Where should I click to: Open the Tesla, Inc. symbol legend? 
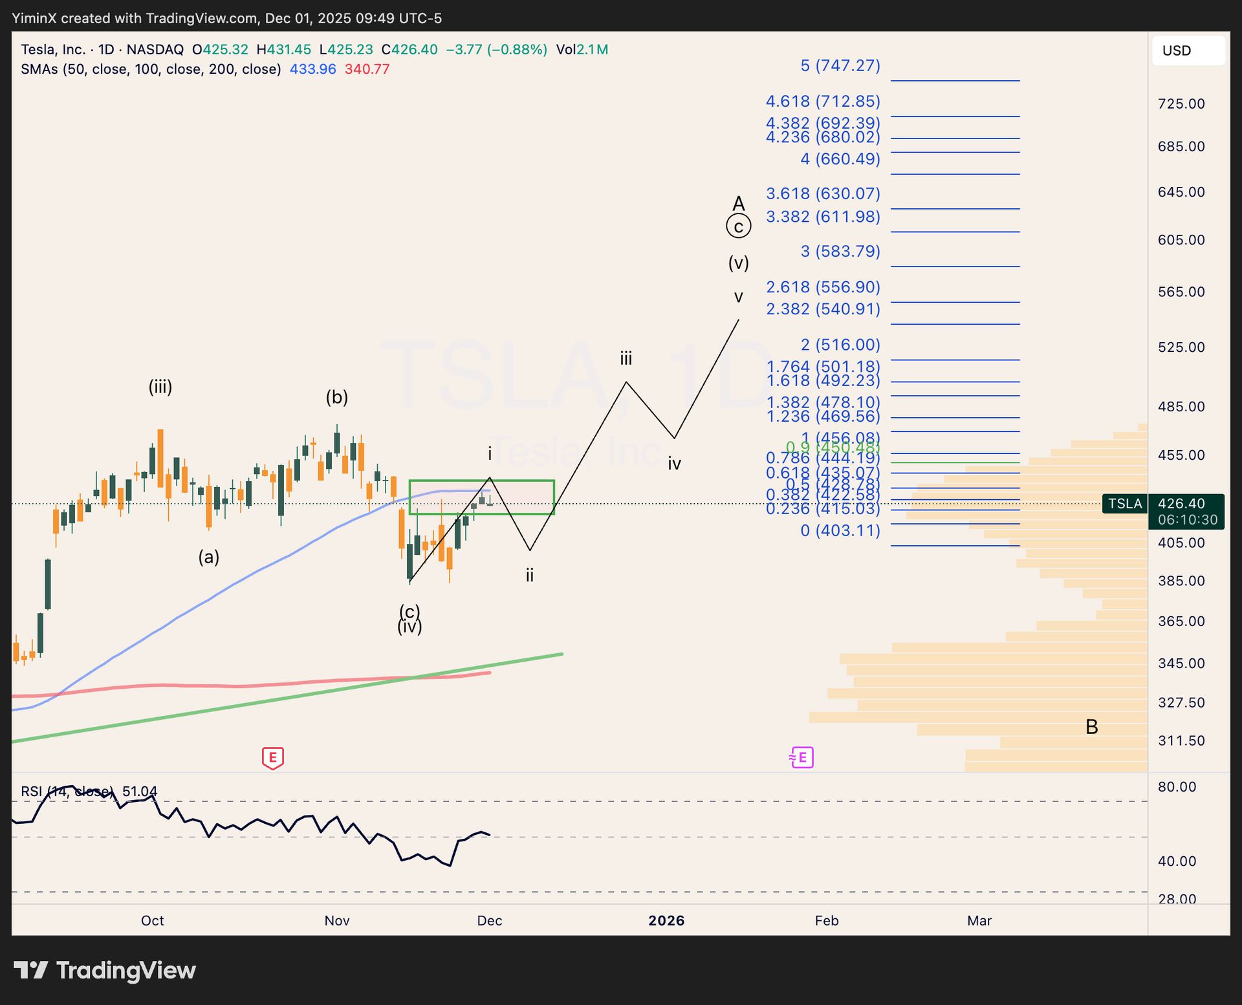click(x=53, y=50)
